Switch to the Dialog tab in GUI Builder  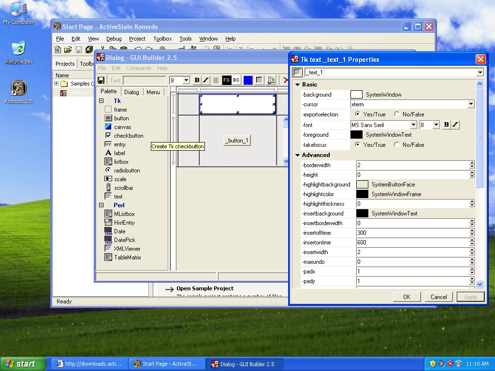131,92
